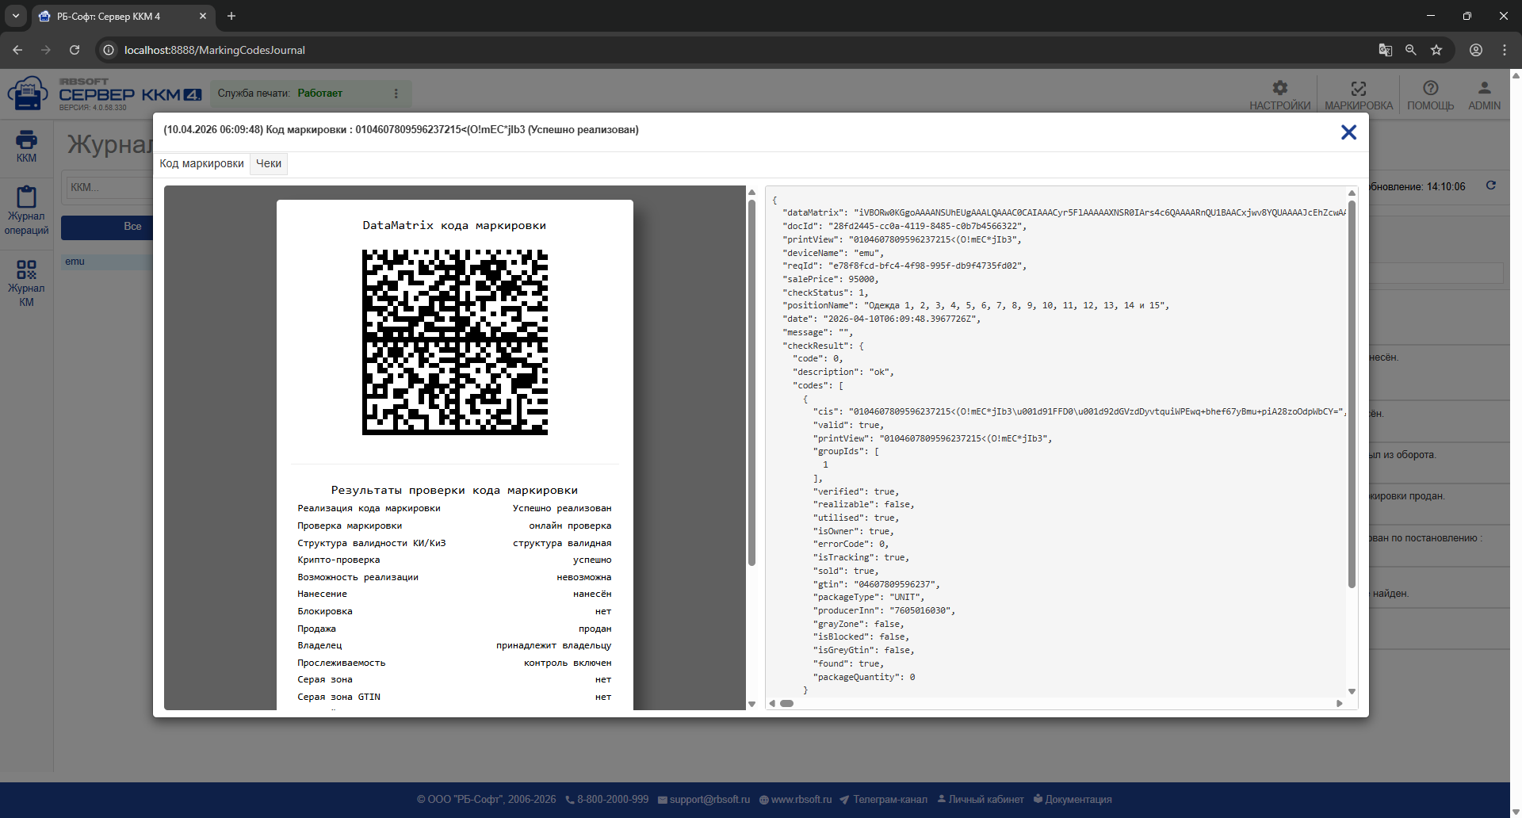Switch to the Код маркировки tab
The image size is (1522, 818).
coord(201,163)
